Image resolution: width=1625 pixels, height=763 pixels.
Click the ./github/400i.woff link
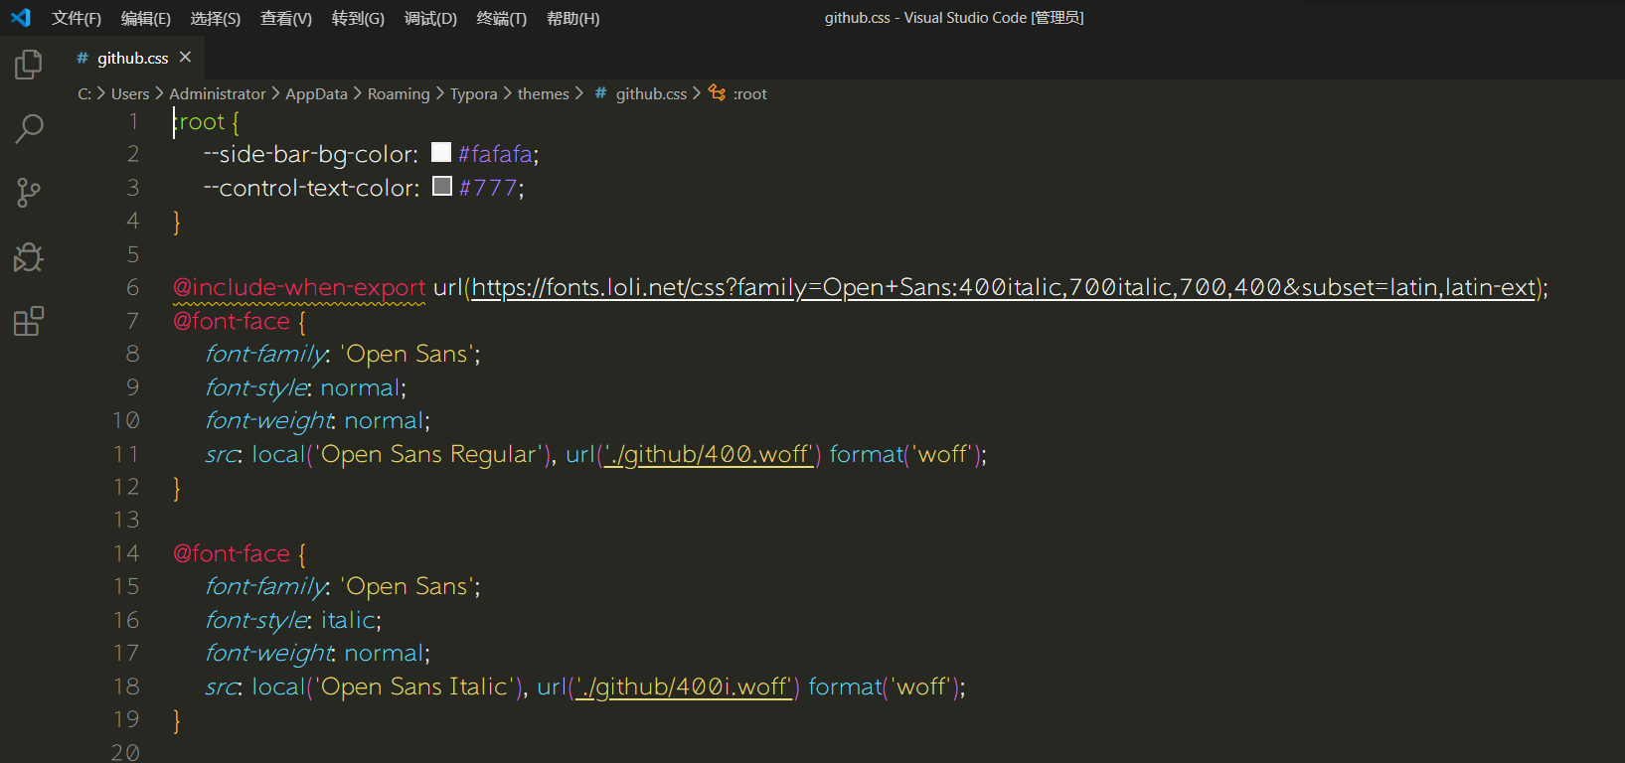pyautogui.click(x=685, y=687)
